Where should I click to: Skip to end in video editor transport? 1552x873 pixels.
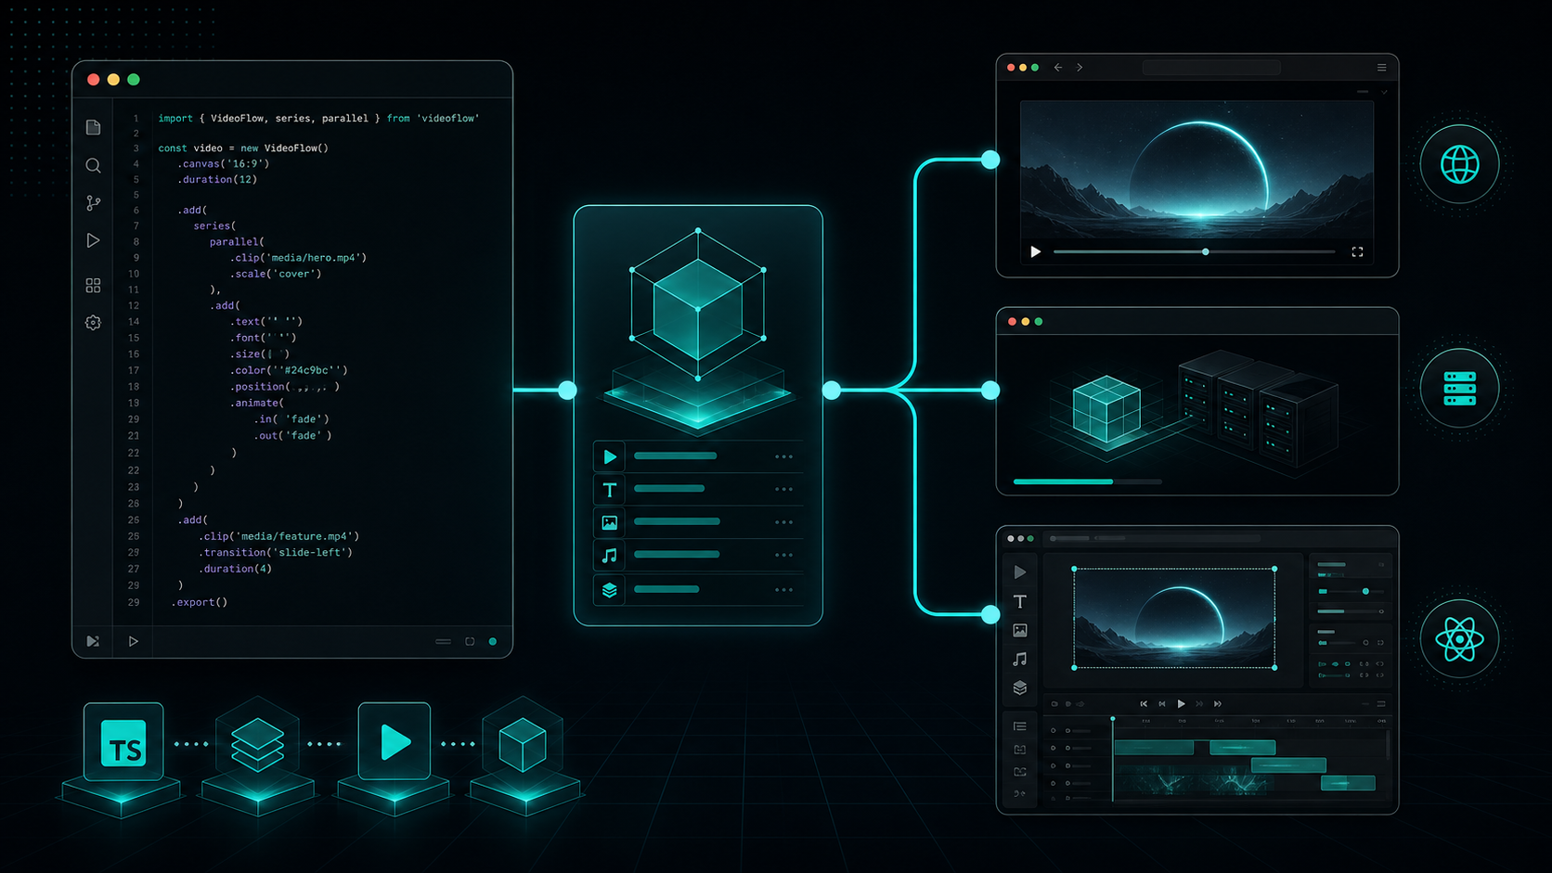pyautogui.click(x=1218, y=704)
